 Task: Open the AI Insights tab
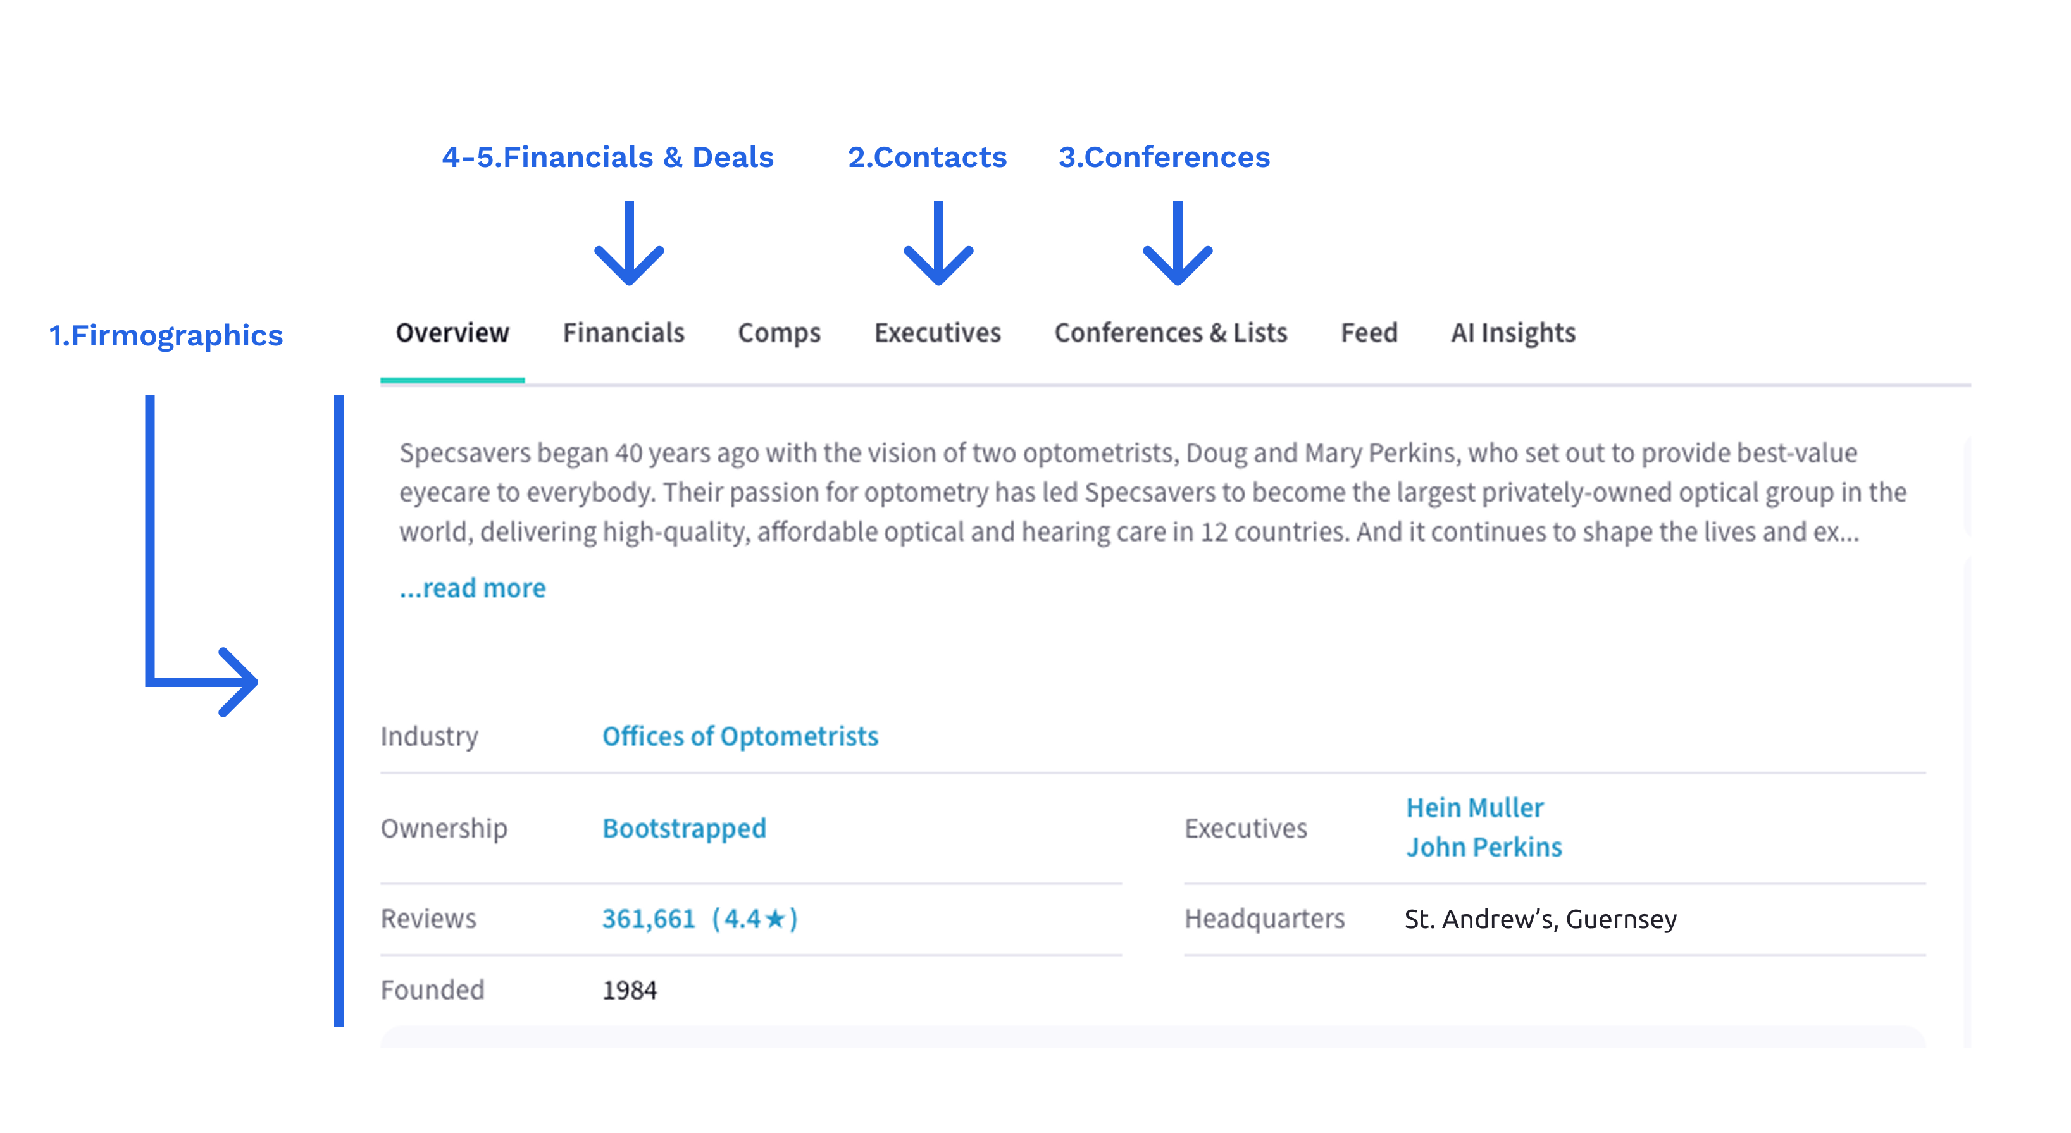(1512, 333)
